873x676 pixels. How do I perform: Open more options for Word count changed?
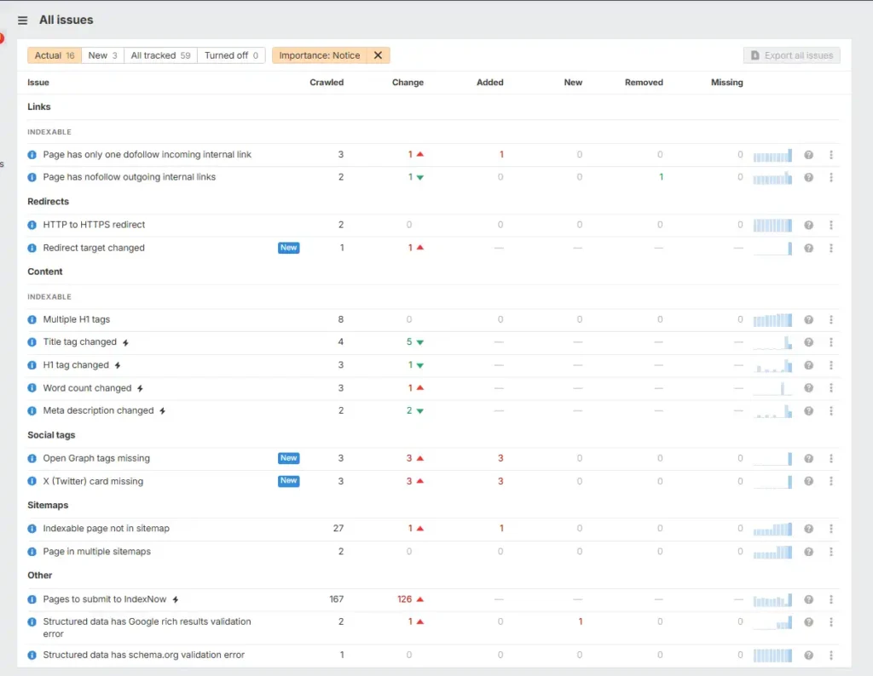pos(831,388)
